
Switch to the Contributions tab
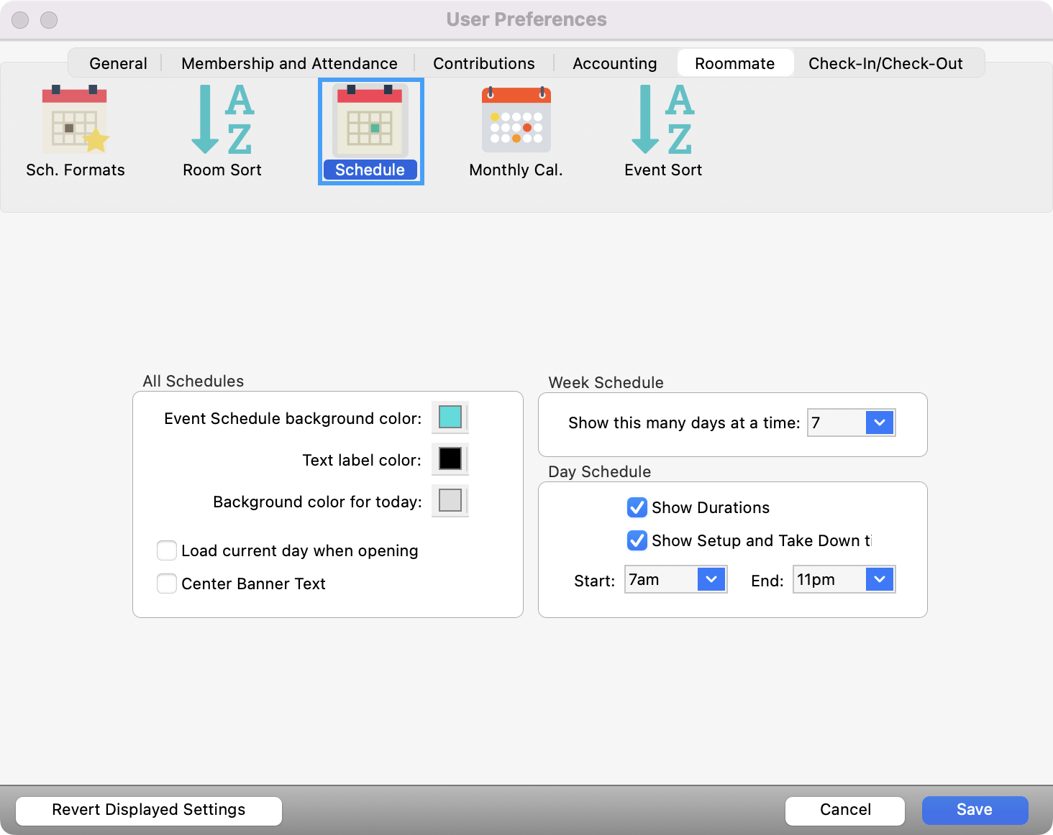click(x=483, y=63)
